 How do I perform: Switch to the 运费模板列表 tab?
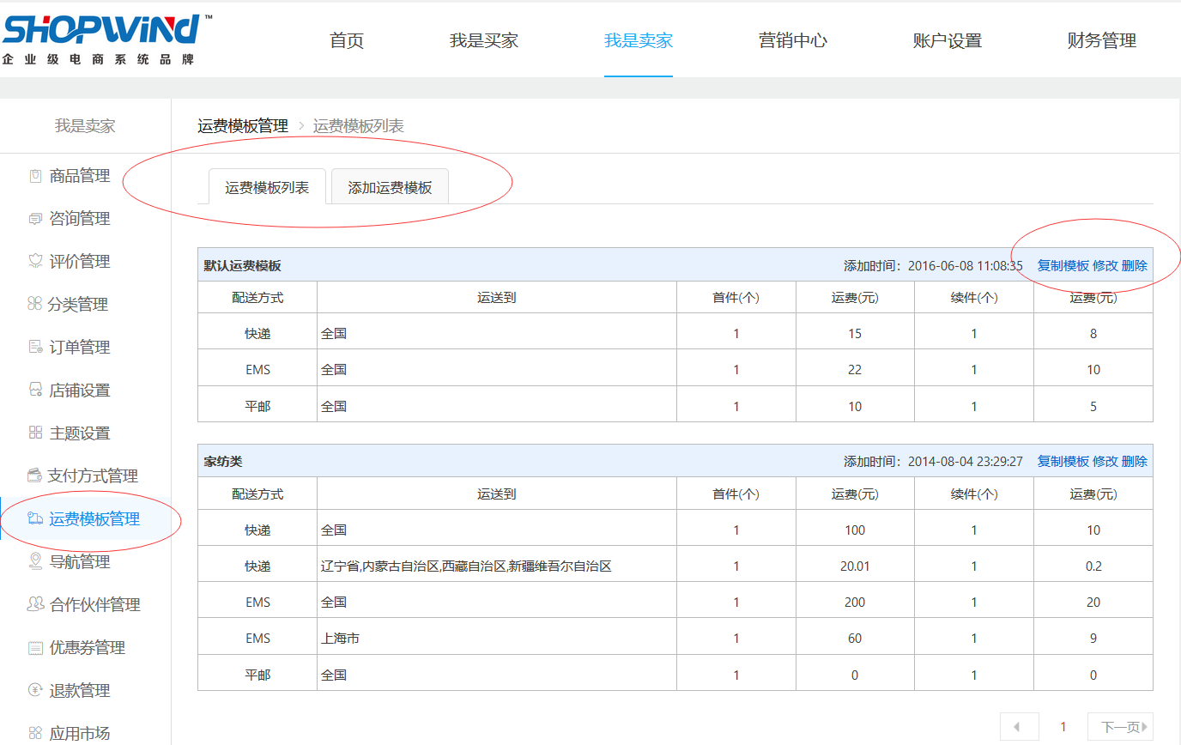click(x=267, y=187)
